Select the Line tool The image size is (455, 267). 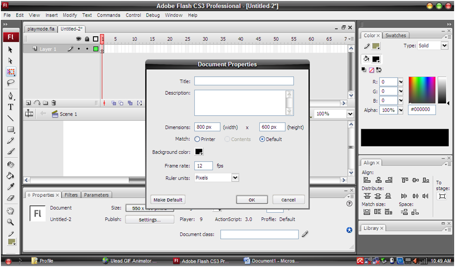pyautogui.click(x=10, y=118)
